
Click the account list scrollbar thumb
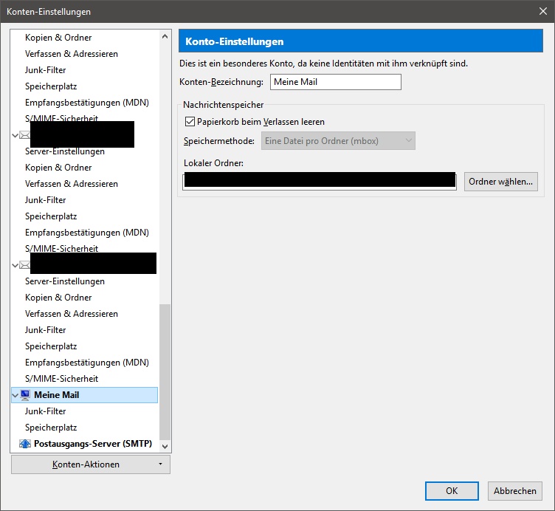coord(165,372)
